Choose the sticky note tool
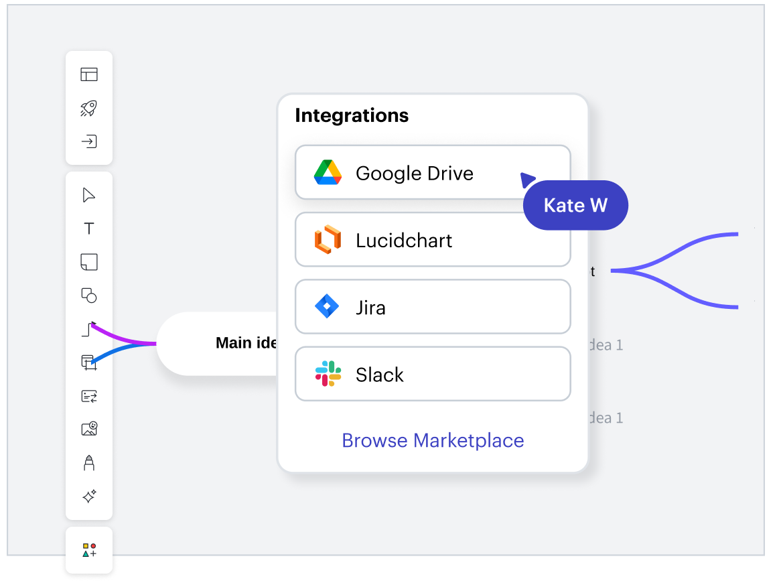This screenshot has height=583, width=777. [x=89, y=262]
